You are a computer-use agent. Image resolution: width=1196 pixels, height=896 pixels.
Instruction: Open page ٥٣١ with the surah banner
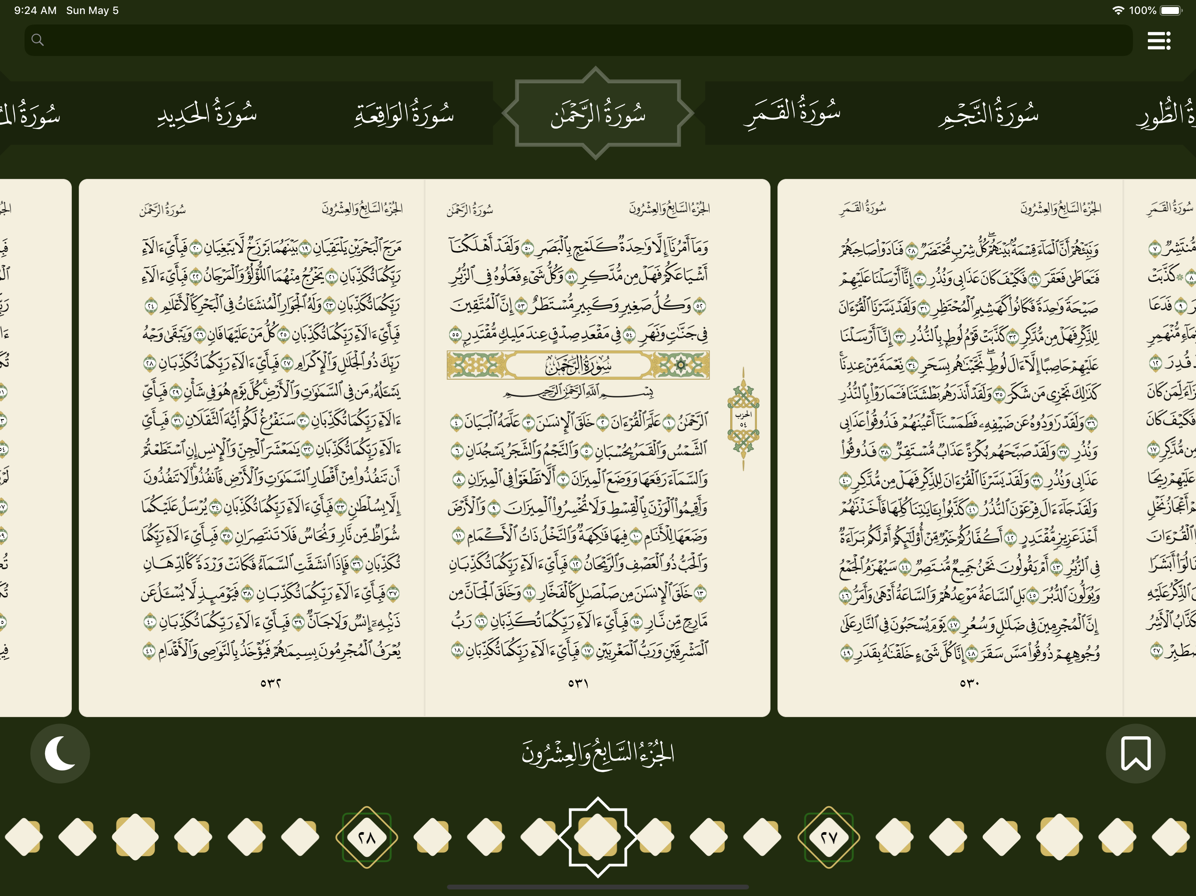598,448
